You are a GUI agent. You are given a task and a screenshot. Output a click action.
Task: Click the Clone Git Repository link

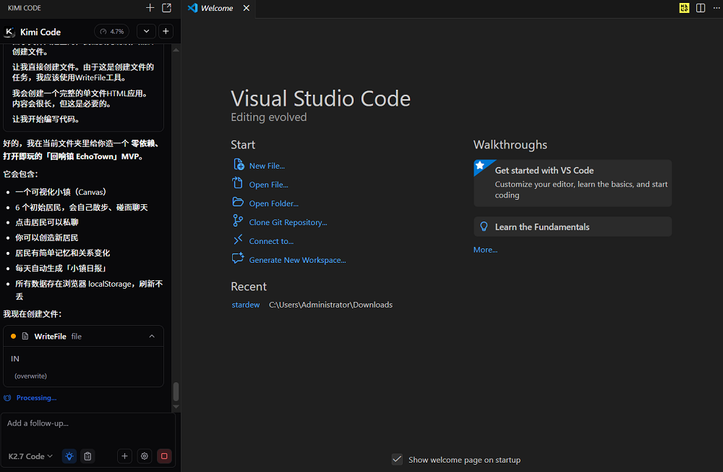(288, 222)
